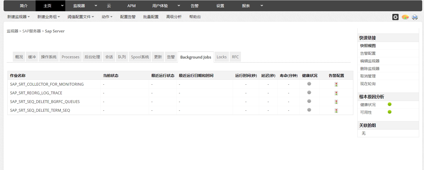
Task: Click health status dot for SAP_SRT_COLLECTOR_FOR_MONITORING
Action: (x=309, y=84)
